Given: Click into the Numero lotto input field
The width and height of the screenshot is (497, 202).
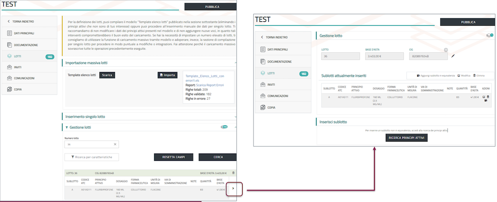Looking at the screenshot, I should tap(87, 144).
